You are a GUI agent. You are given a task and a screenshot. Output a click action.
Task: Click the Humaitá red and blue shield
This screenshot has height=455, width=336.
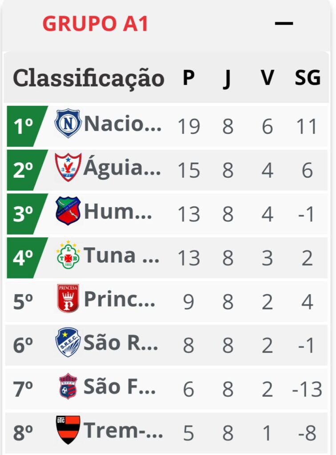click(68, 211)
